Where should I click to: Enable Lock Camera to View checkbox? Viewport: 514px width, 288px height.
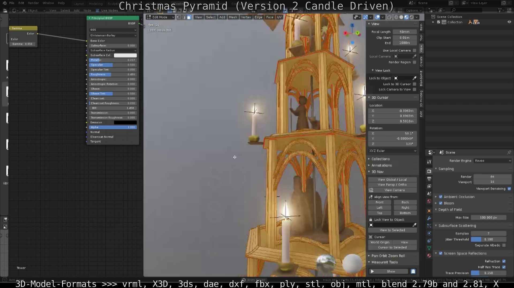(x=414, y=89)
